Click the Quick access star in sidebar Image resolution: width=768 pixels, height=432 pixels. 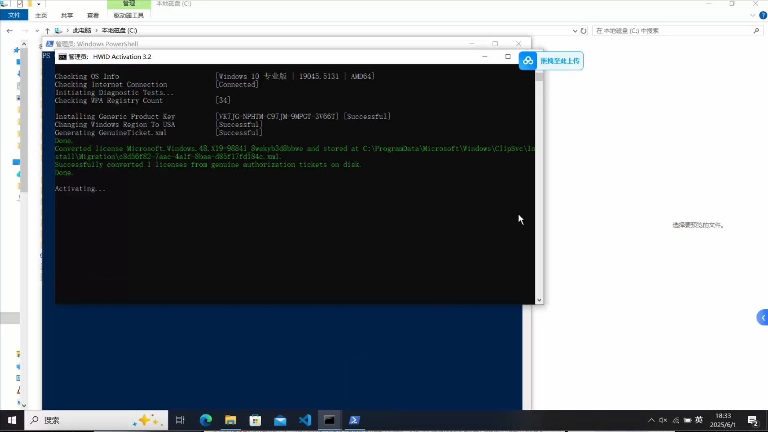16,50
